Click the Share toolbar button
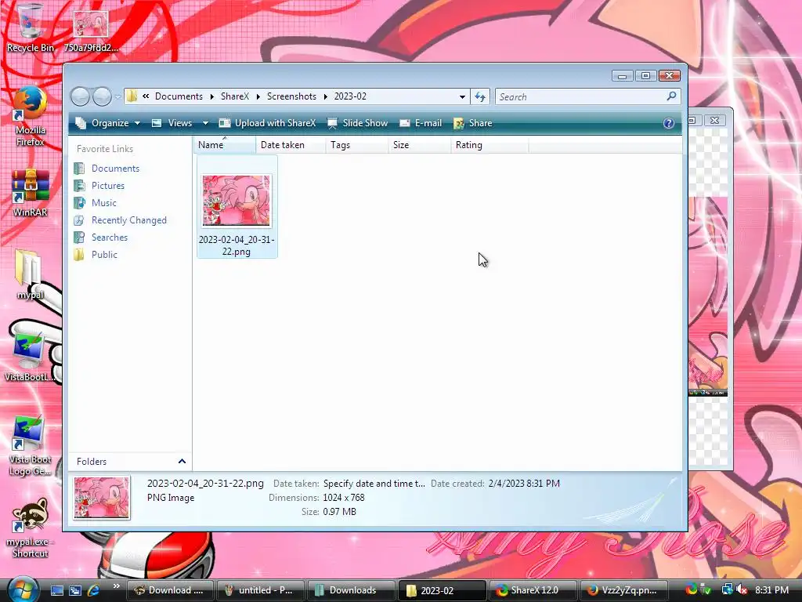Screen dimensions: 802x602 point(472,123)
